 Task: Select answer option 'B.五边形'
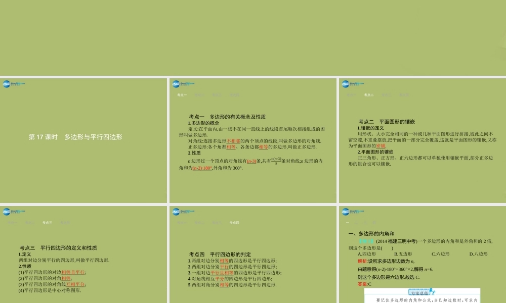click(403, 254)
